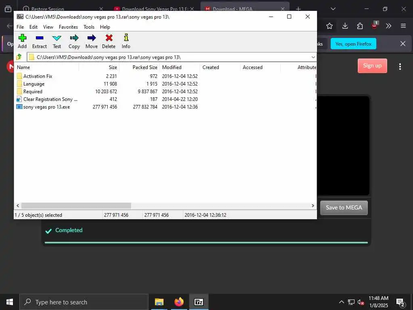The width and height of the screenshot is (413, 310).
Task: Click Firefox bookmark star icon
Action: 329,26
